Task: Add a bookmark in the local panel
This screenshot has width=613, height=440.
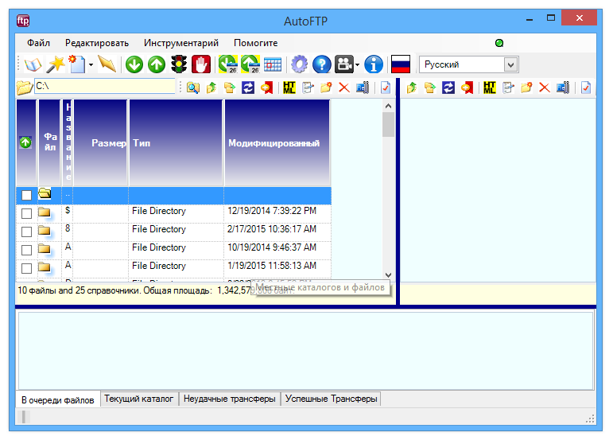Action: pos(266,88)
